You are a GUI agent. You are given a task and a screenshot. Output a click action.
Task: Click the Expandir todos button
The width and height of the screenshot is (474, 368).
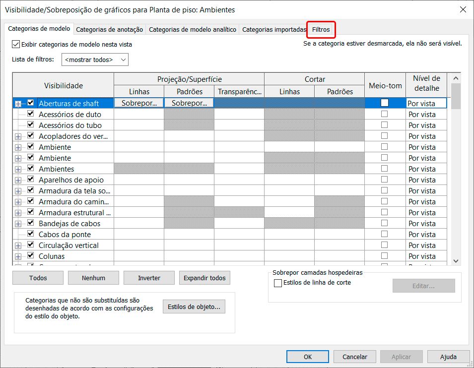click(204, 278)
